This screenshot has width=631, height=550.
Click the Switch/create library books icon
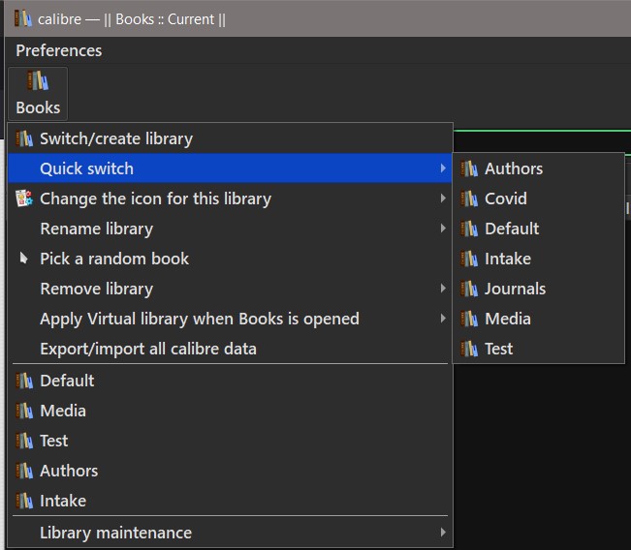click(24, 138)
